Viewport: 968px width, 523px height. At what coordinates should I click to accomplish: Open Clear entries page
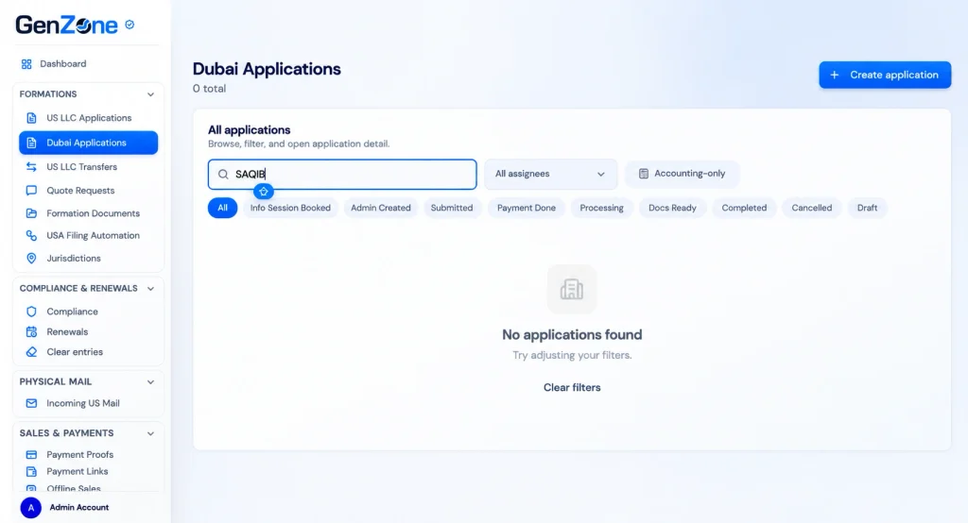[75, 352]
